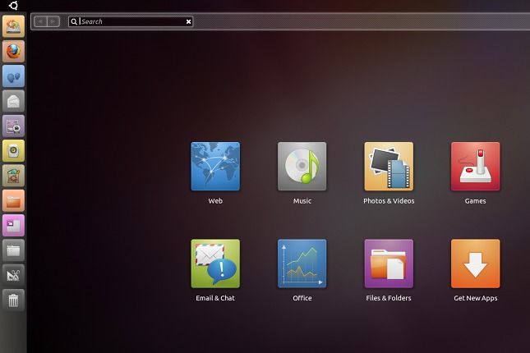Open the orange folder launcher icon
This screenshot has height=353, width=530.
[x=14, y=200]
